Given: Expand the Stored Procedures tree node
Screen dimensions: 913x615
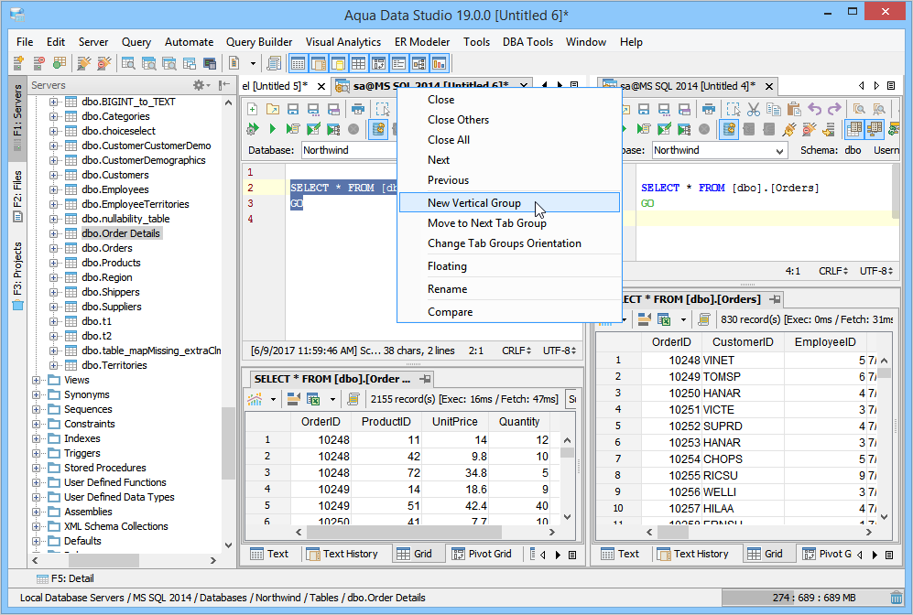Looking at the screenshot, I should (37, 468).
